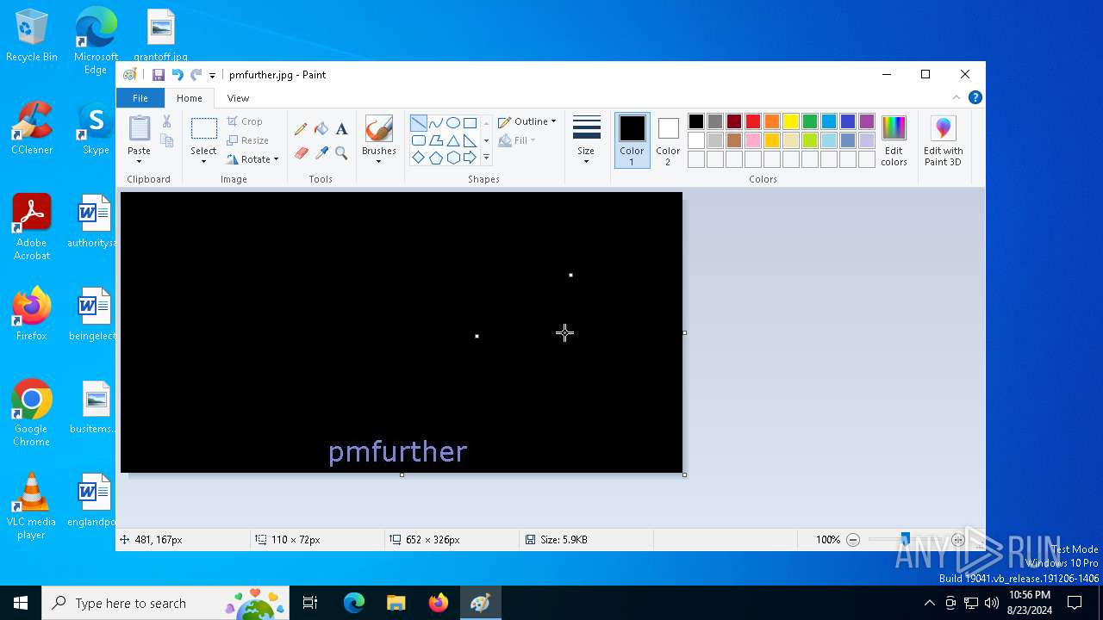Open the Rotate dropdown
Viewport: 1103px width, 620px height.
click(253, 159)
